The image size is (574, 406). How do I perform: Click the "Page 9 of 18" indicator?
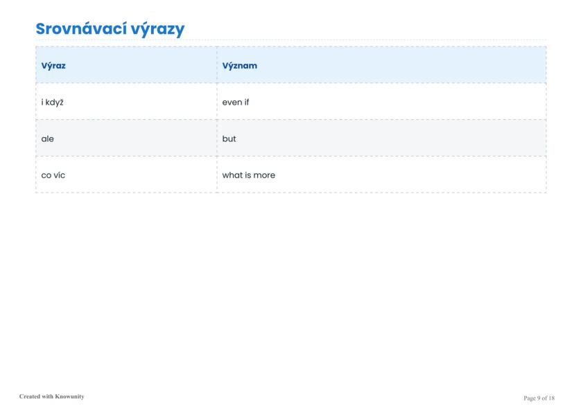click(x=539, y=398)
